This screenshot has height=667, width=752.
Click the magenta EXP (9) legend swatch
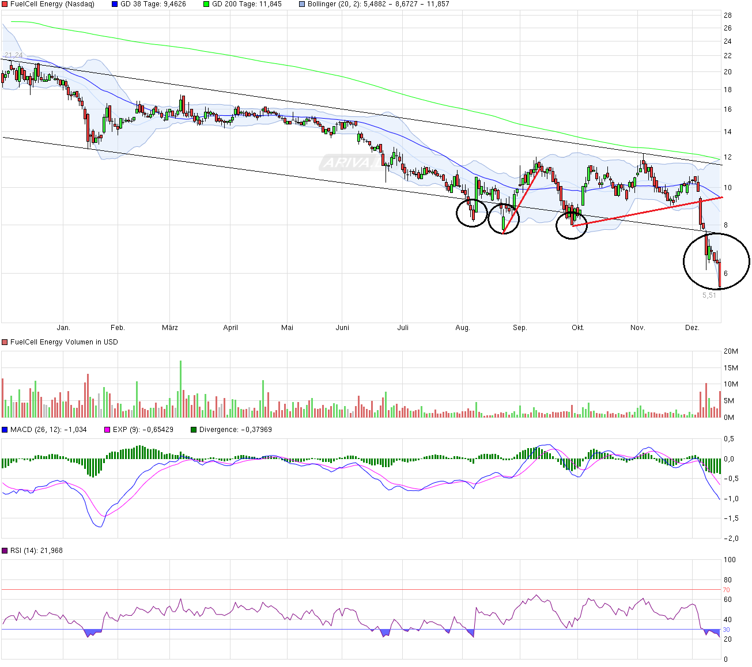[107, 430]
